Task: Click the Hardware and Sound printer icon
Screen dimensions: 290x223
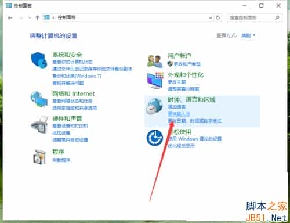Action: point(39,125)
